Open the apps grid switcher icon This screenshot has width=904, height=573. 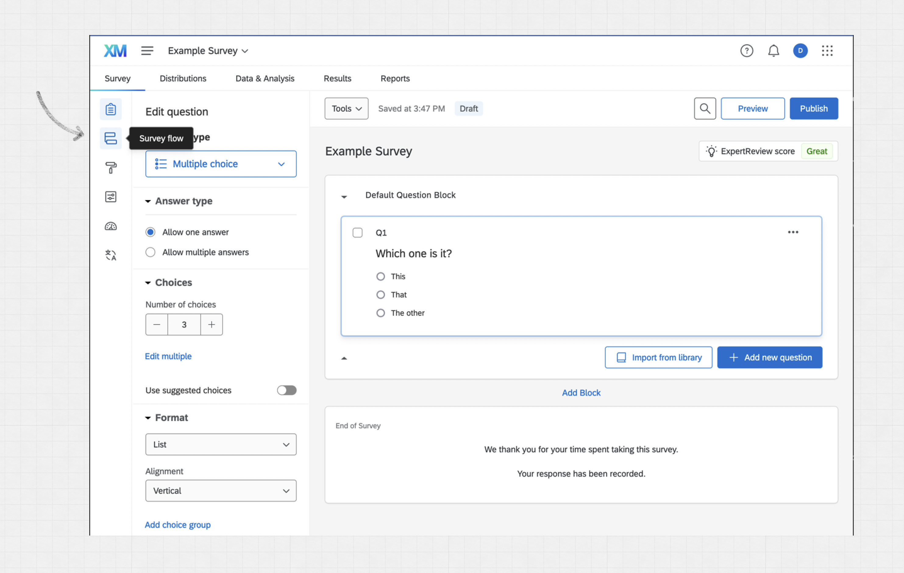(x=827, y=51)
